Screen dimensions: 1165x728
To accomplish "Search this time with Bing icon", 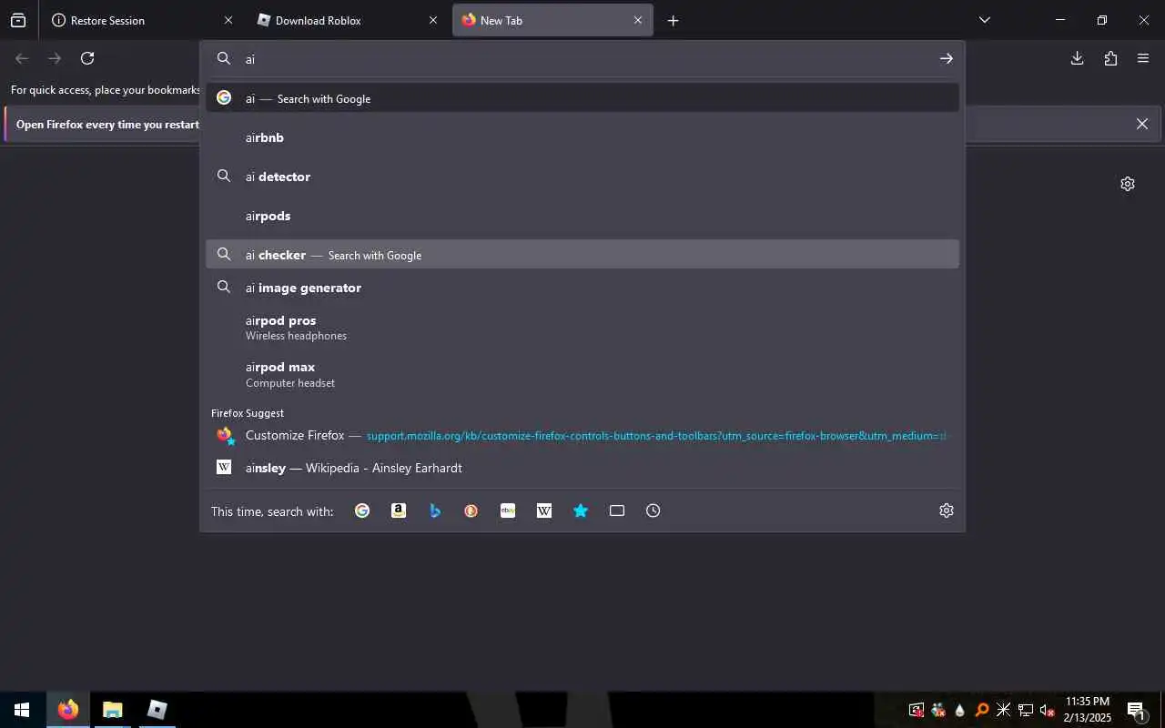I will [x=435, y=511].
